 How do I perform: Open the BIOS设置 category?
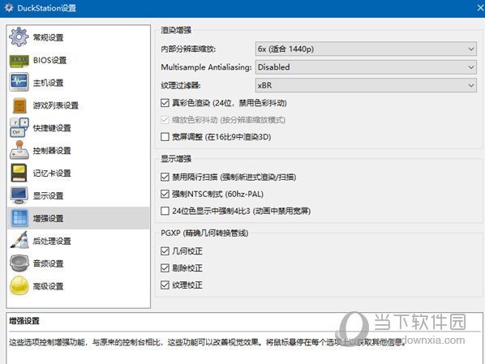[49, 60]
